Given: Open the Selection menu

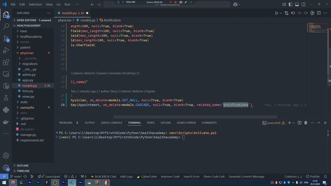Looking at the screenshot, I should pyautogui.click(x=35, y=4).
